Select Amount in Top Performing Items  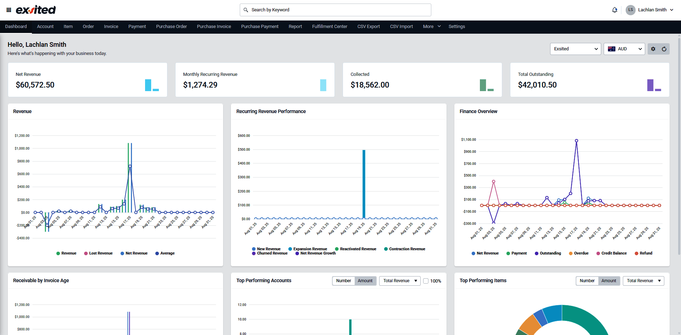click(x=609, y=281)
